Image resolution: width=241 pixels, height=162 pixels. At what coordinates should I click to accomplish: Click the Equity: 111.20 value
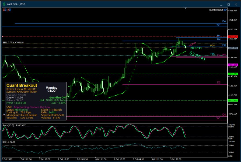point(15,97)
